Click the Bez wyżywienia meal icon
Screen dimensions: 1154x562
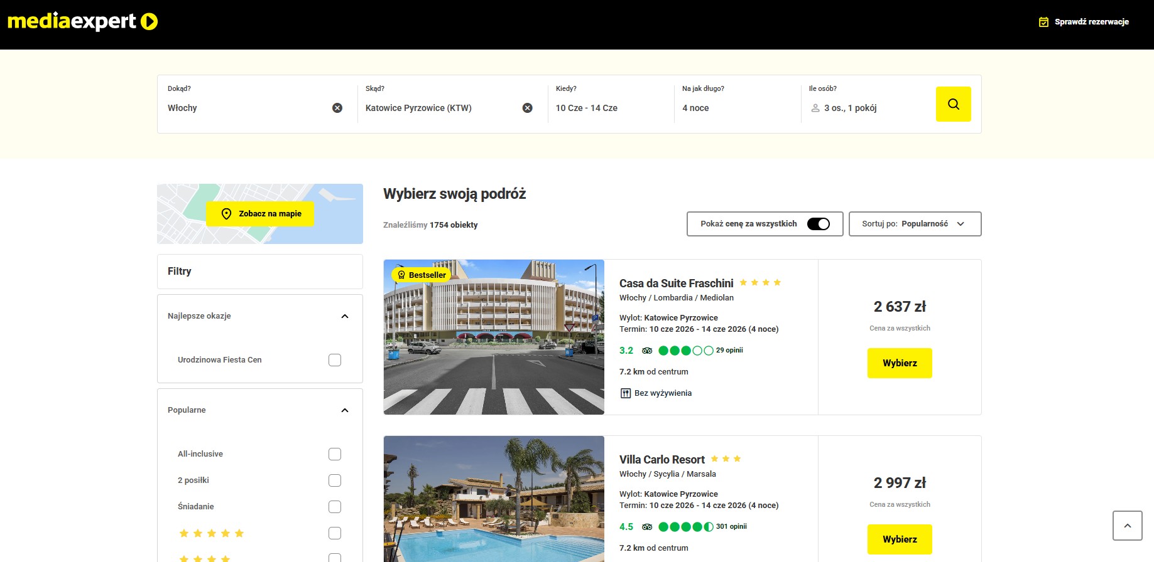click(626, 393)
